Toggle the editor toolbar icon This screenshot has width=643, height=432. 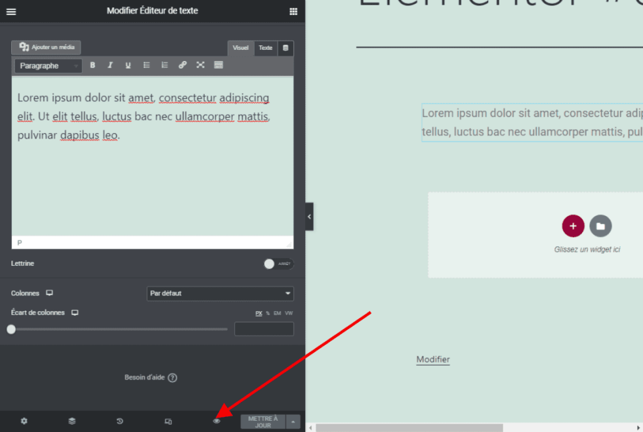tap(218, 65)
